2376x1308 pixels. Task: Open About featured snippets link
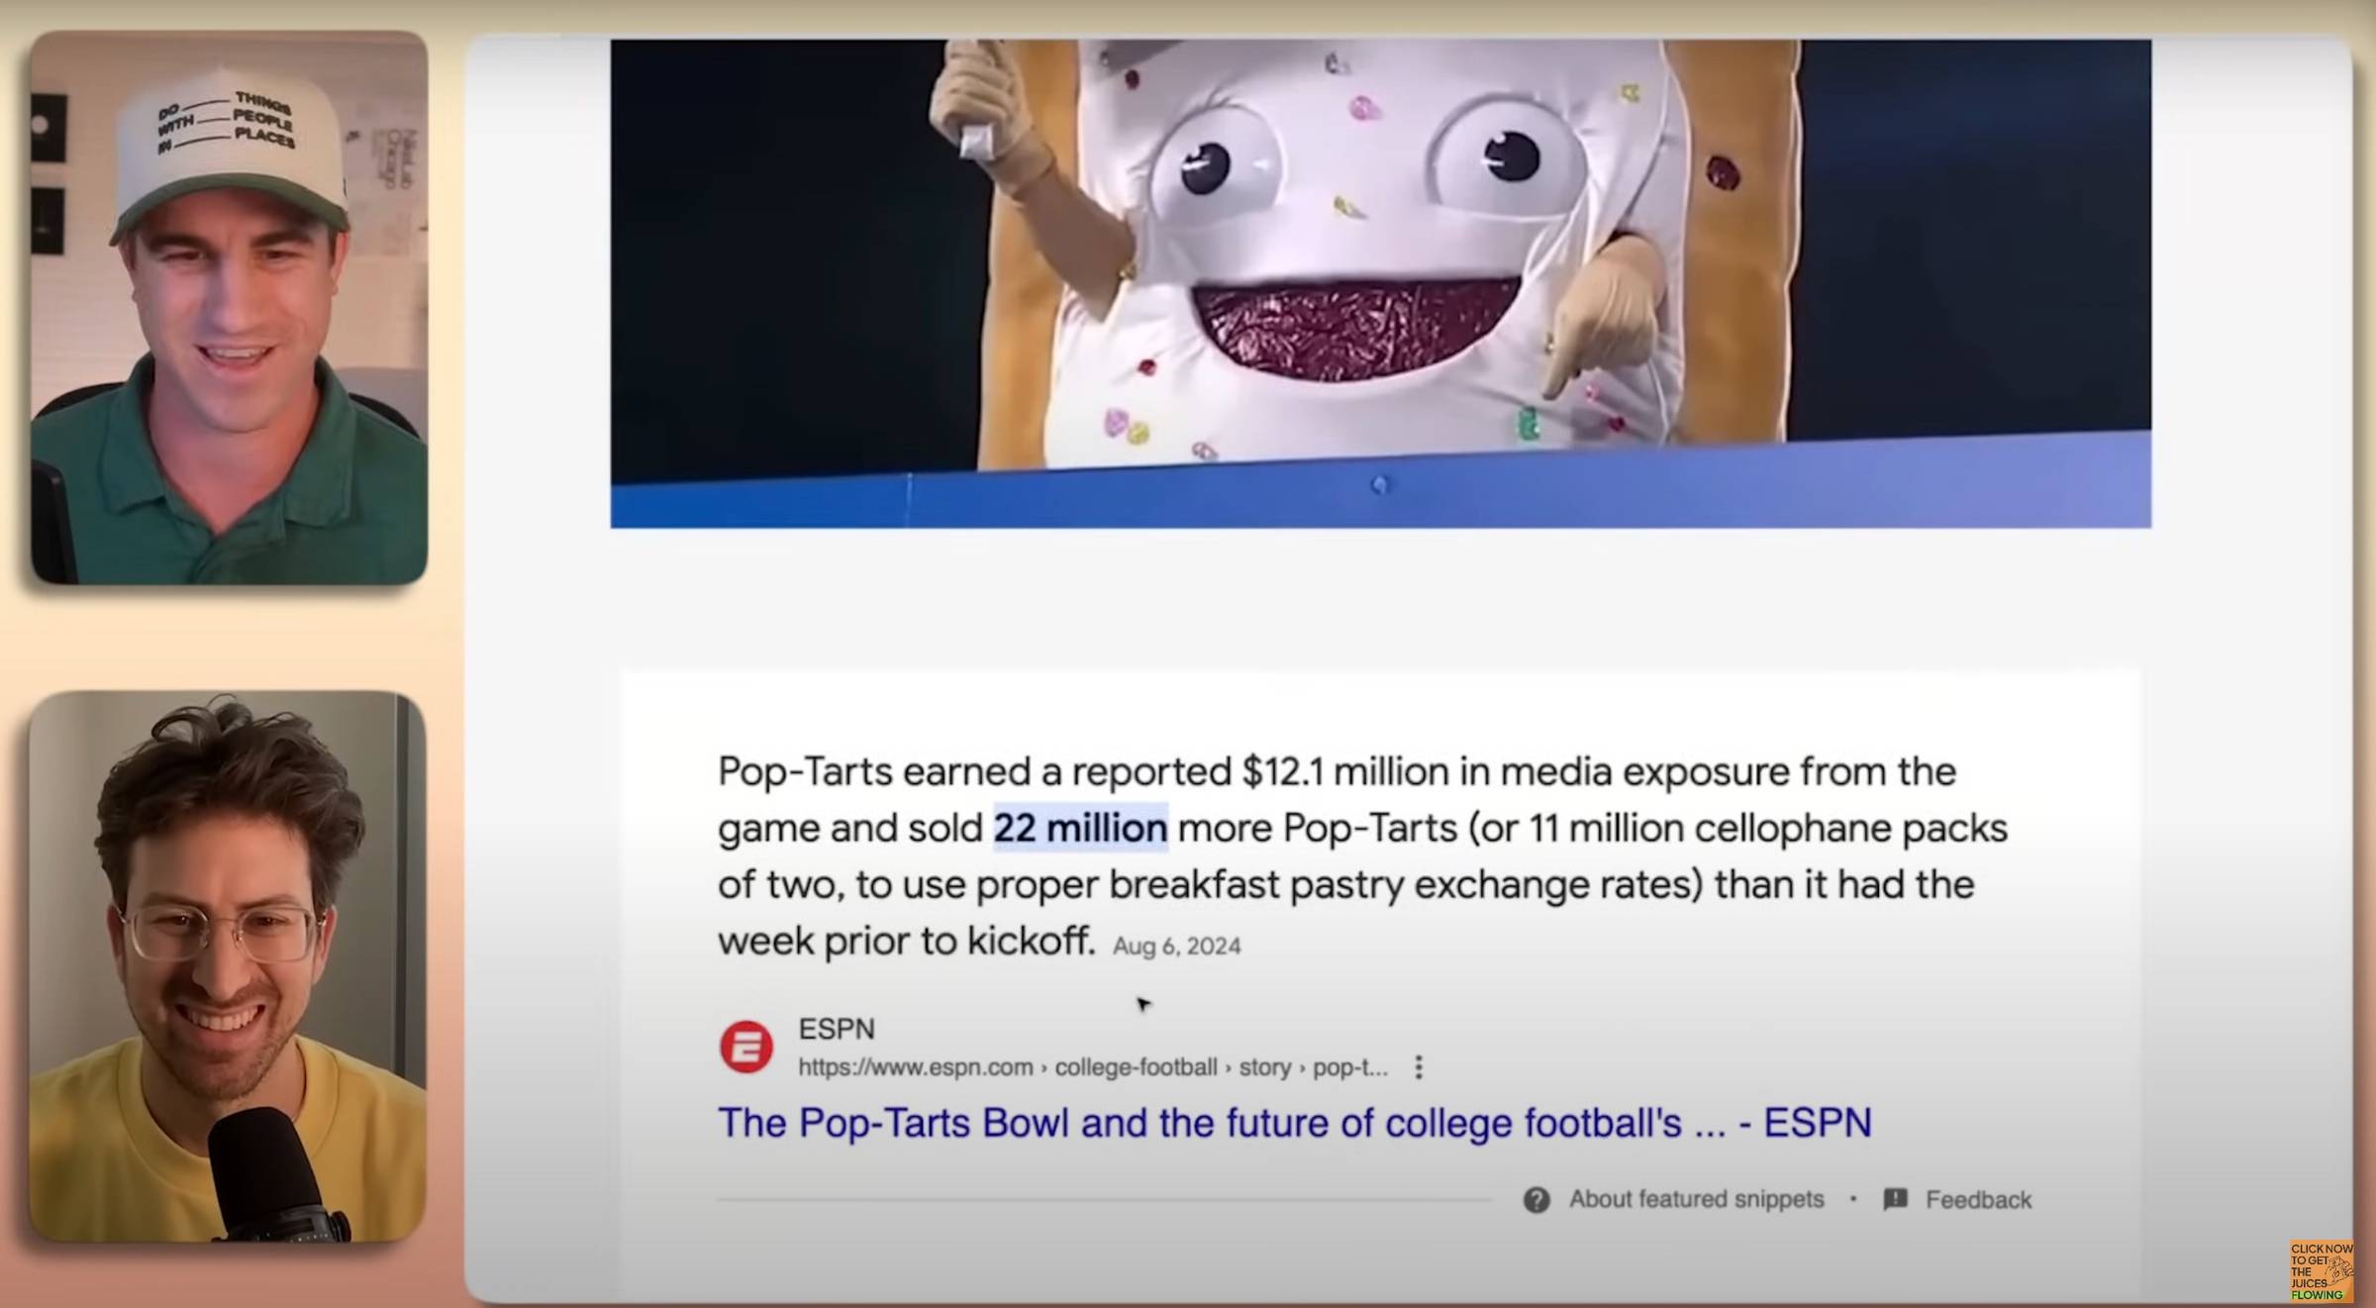pos(1696,1199)
